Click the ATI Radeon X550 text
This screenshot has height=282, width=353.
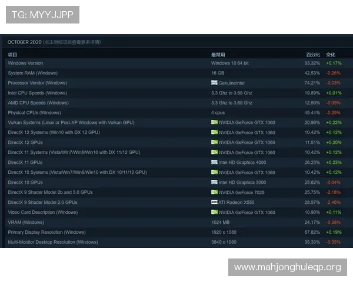237,202
